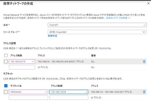Select the text 192.168.0.4 - 192.168.255.254 (65531 アドレス)
151x104 pixels.
61,62
